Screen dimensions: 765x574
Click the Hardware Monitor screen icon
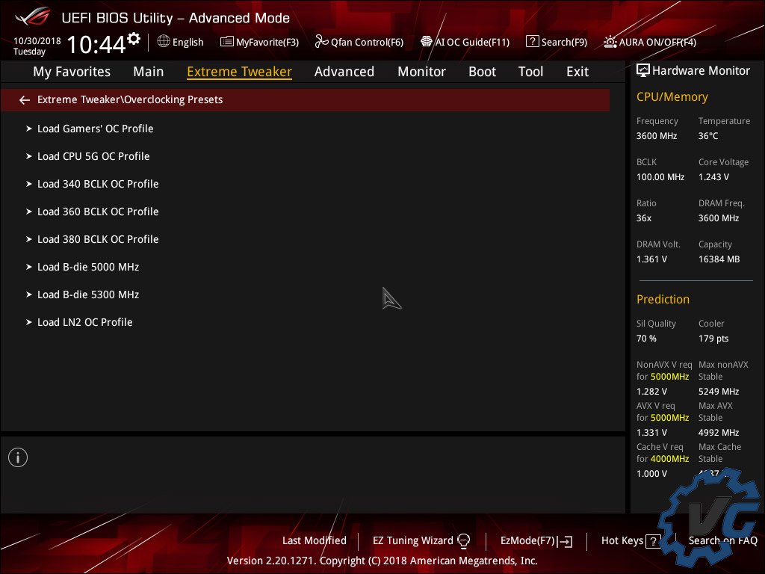pos(643,71)
